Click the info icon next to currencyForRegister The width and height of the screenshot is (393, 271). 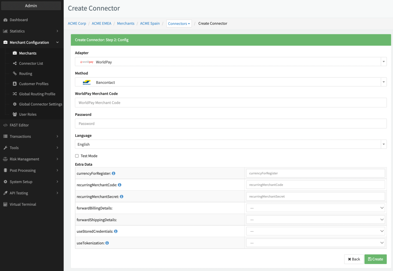[114, 174]
